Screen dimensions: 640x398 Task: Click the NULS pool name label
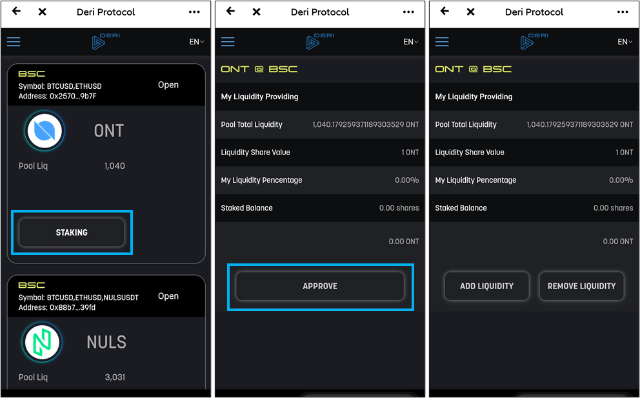coord(106,342)
